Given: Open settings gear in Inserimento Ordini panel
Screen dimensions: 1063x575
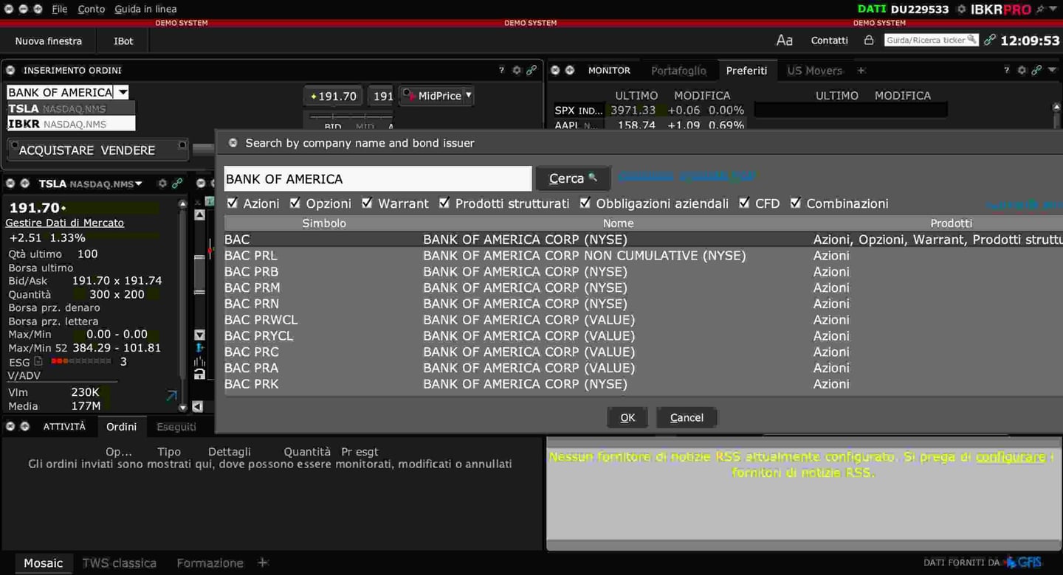Looking at the screenshot, I should tap(517, 70).
